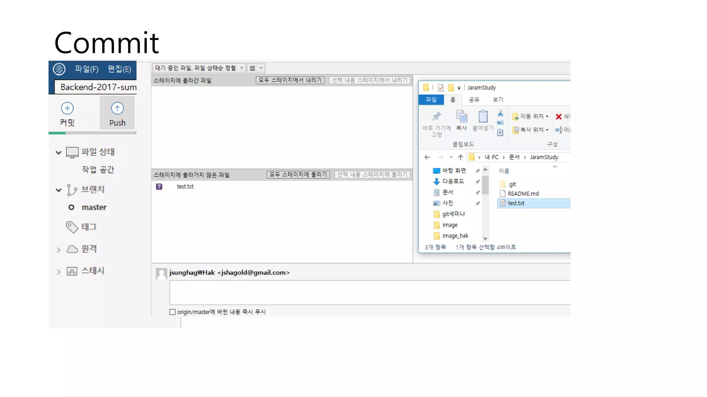This screenshot has width=707, height=397.
Task: Click '모두 스테이지에서 내리기' button
Action: click(x=290, y=80)
